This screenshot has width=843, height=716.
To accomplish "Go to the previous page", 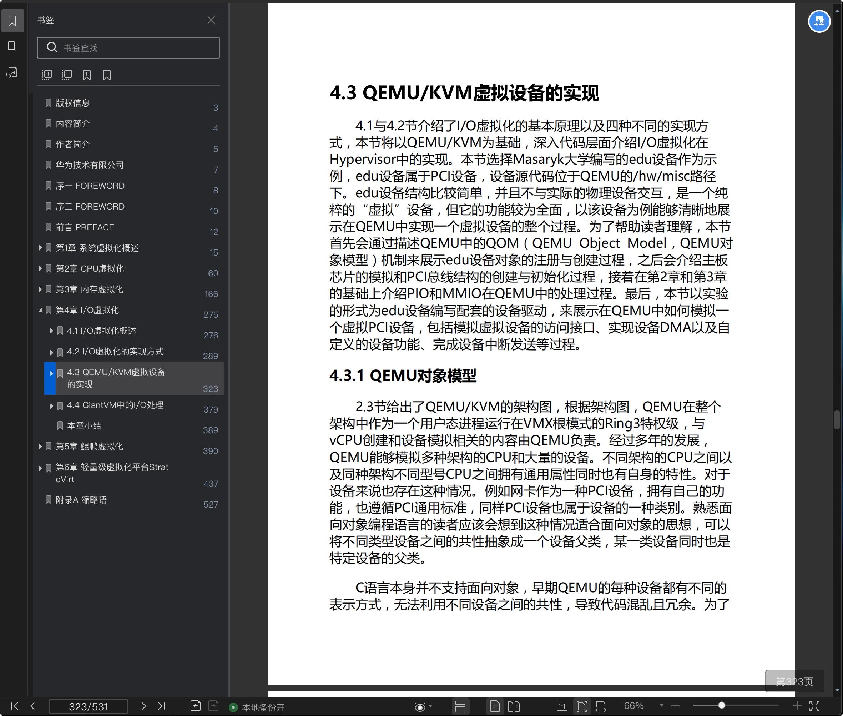I will (32, 706).
